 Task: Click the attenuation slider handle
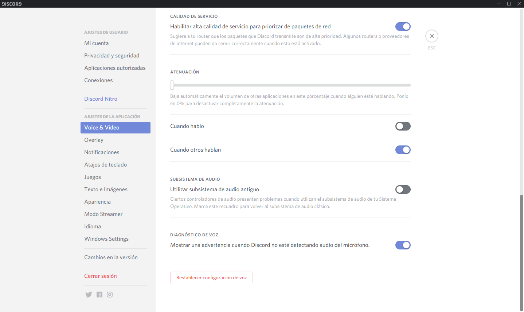pos(172,85)
